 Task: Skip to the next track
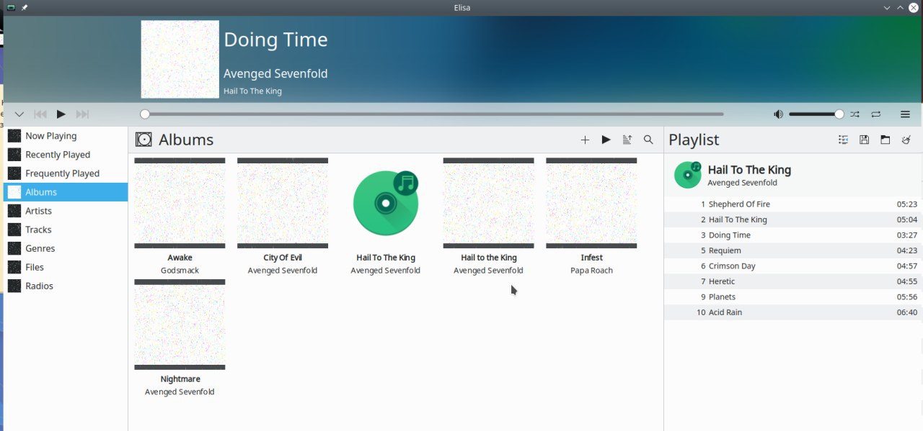pos(82,114)
